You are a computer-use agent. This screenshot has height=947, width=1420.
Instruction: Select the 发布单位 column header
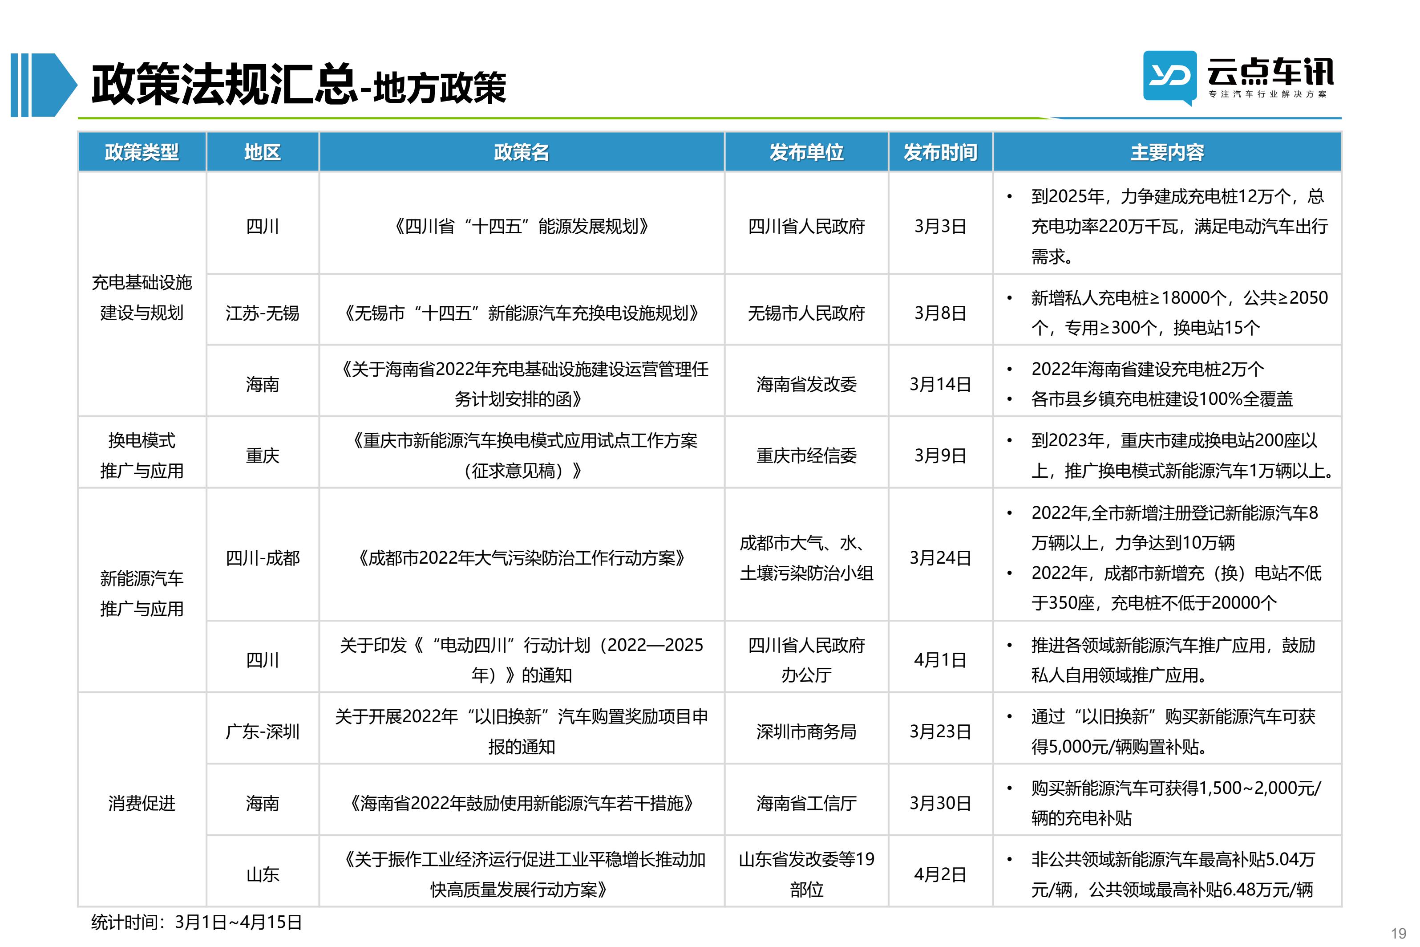[806, 152]
